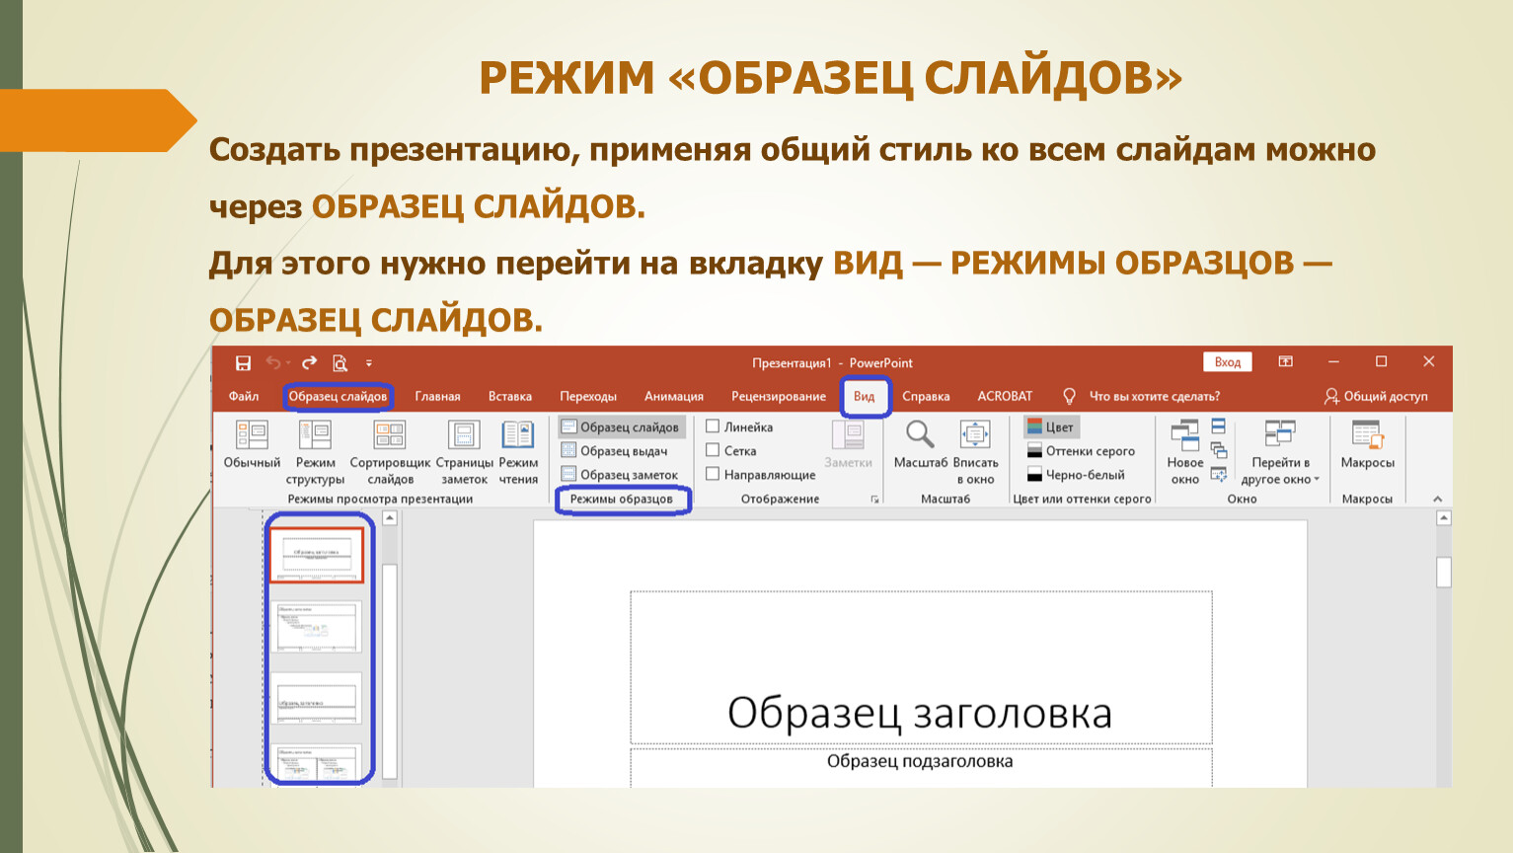Viewport: 1513px width, 853px height.
Task: Toggle the Grid (Сетка) checkbox
Action: pos(713,450)
